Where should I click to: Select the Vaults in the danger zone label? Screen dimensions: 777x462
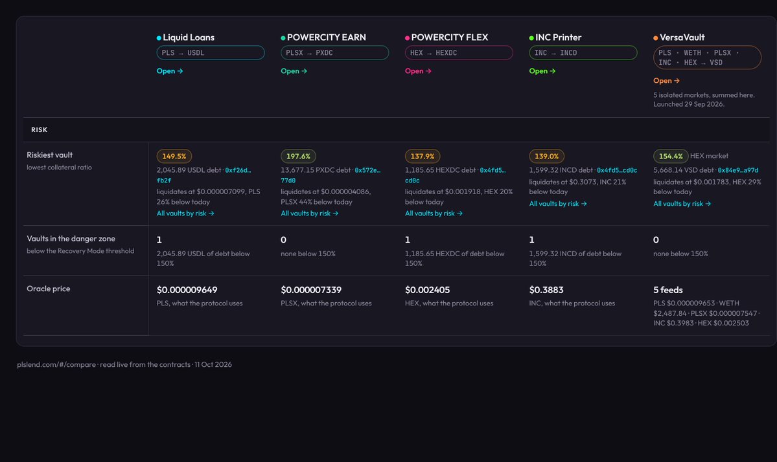click(x=71, y=238)
